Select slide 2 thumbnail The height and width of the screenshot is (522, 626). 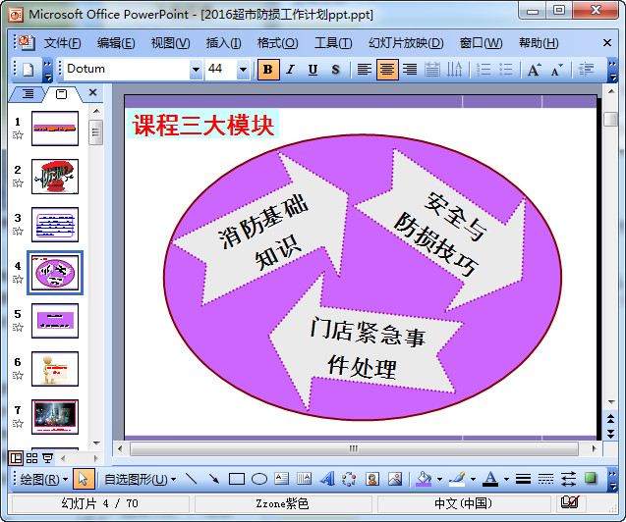(x=55, y=177)
